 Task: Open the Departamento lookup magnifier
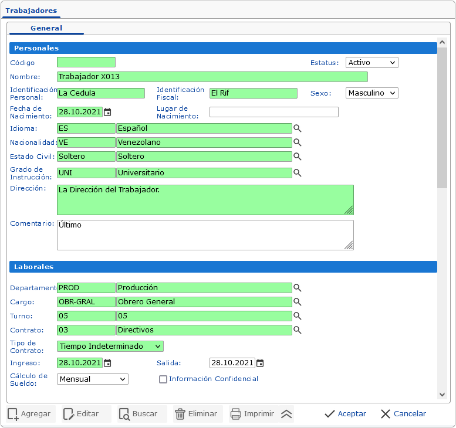[x=297, y=288]
